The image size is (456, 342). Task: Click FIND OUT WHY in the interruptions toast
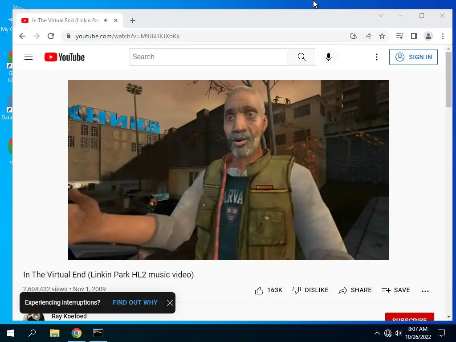point(135,302)
